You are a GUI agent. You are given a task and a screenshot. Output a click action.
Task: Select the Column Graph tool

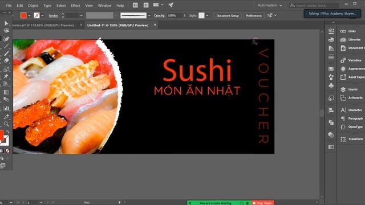tap(6, 108)
